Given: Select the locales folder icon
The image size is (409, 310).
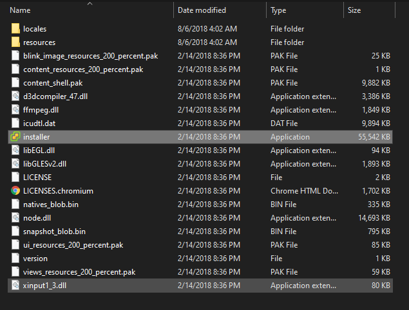Looking at the screenshot, I should (x=15, y=29).
